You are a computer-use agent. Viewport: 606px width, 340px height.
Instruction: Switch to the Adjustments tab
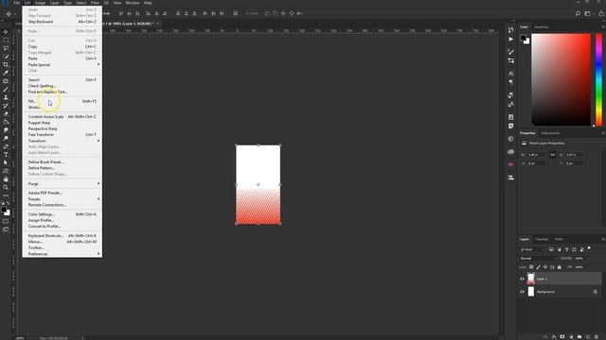tap(550, 133)
